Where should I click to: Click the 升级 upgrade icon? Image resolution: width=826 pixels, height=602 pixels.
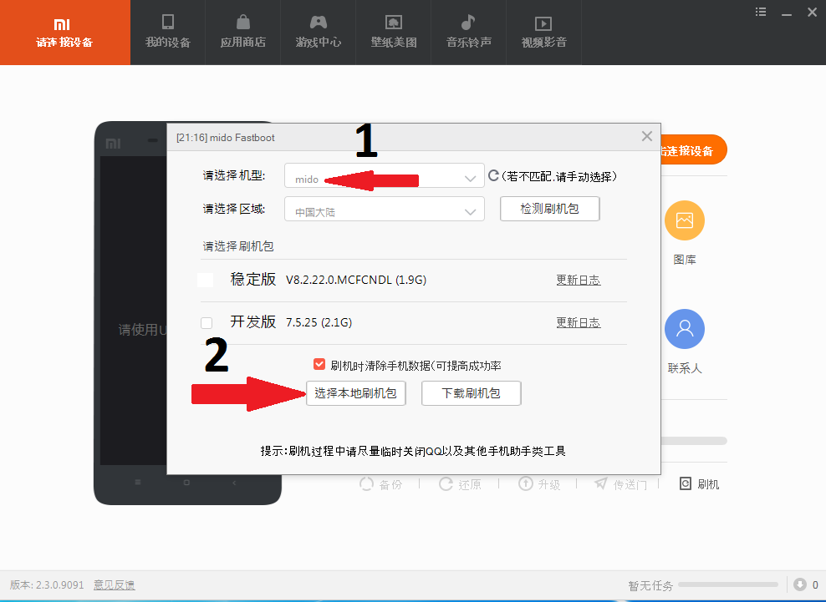click(526, 483)
